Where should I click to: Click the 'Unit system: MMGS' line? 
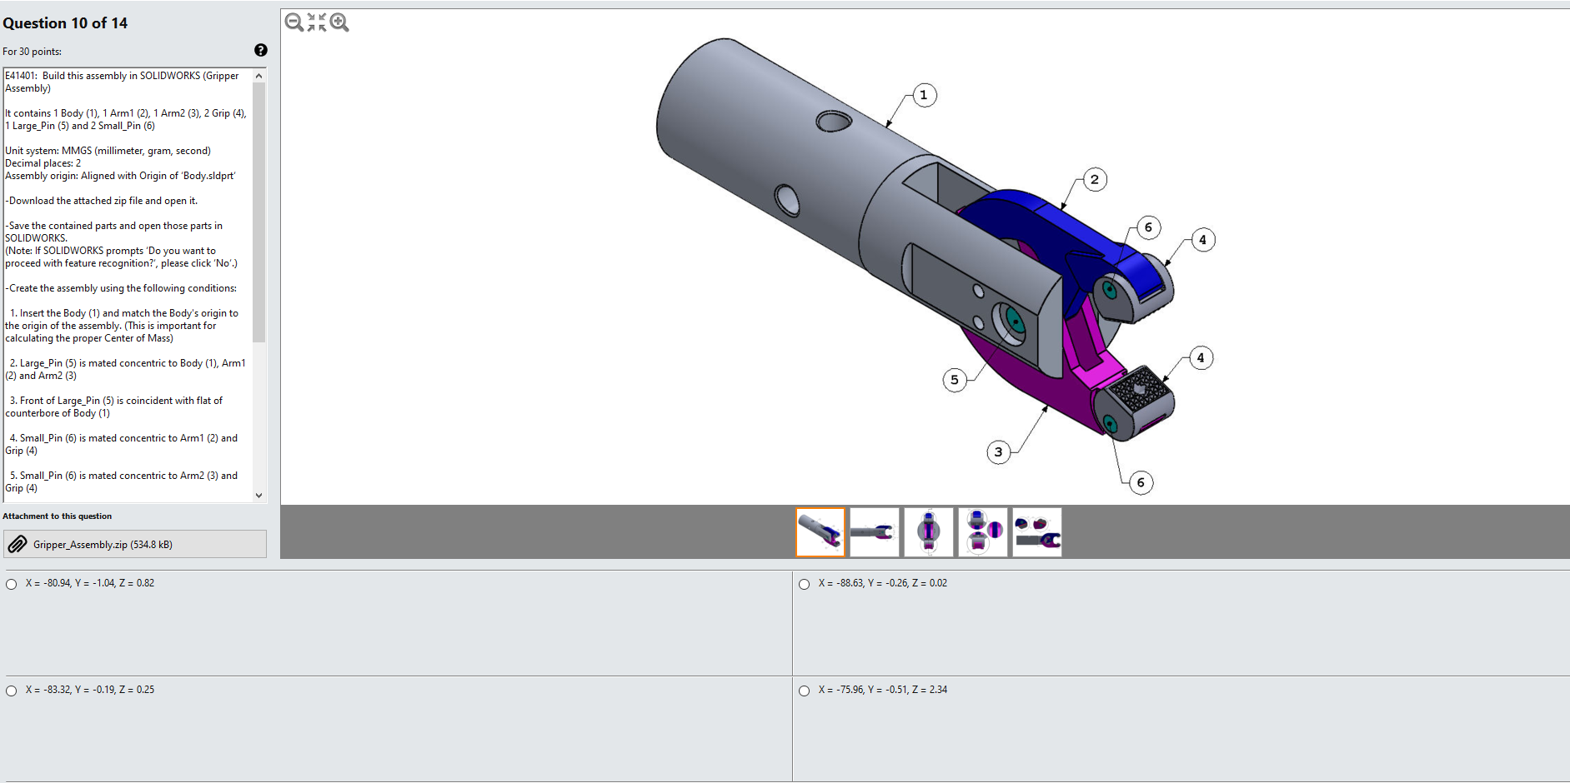coord(108,151)
